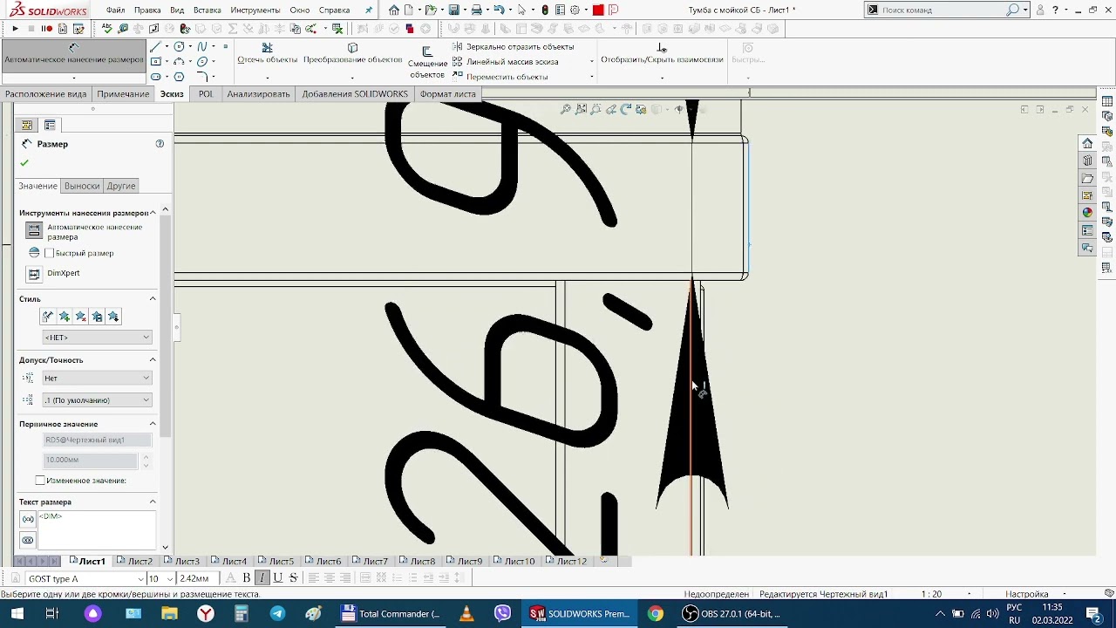Viewport: 1116px width, 628px height.
Task: Open the Инструменты menu
Action: pyautogui.click(x=255, y=10)
